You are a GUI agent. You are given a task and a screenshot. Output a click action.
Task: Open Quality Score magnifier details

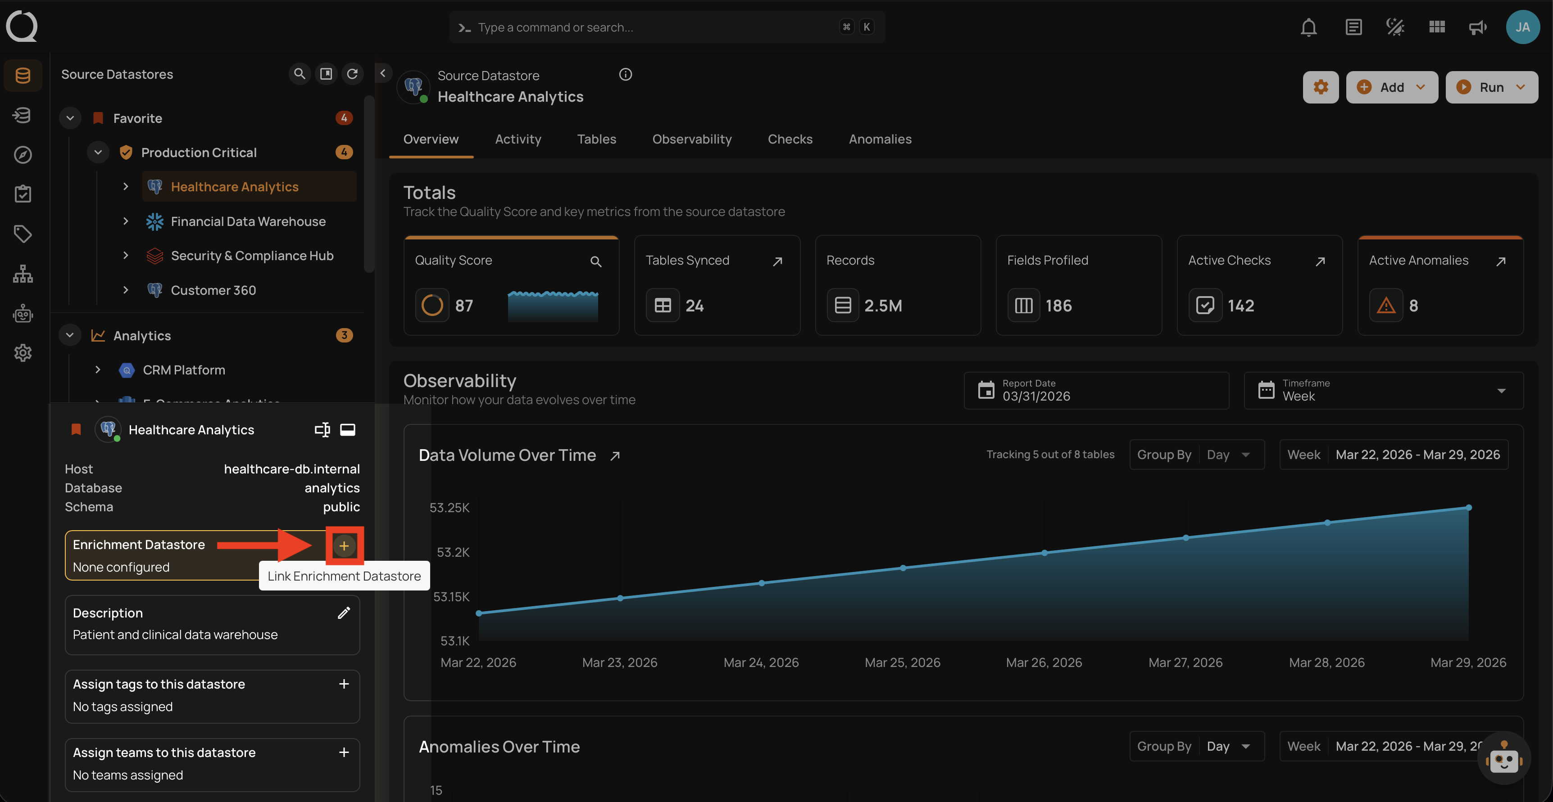click(x=595, y=261)
